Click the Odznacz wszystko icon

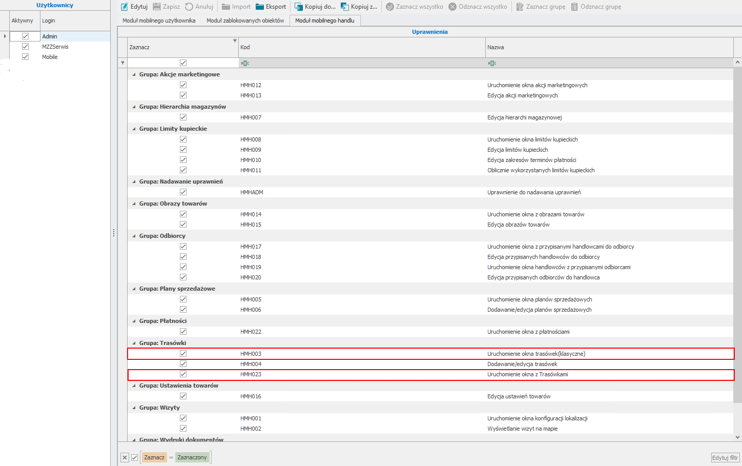coord(452,7)
